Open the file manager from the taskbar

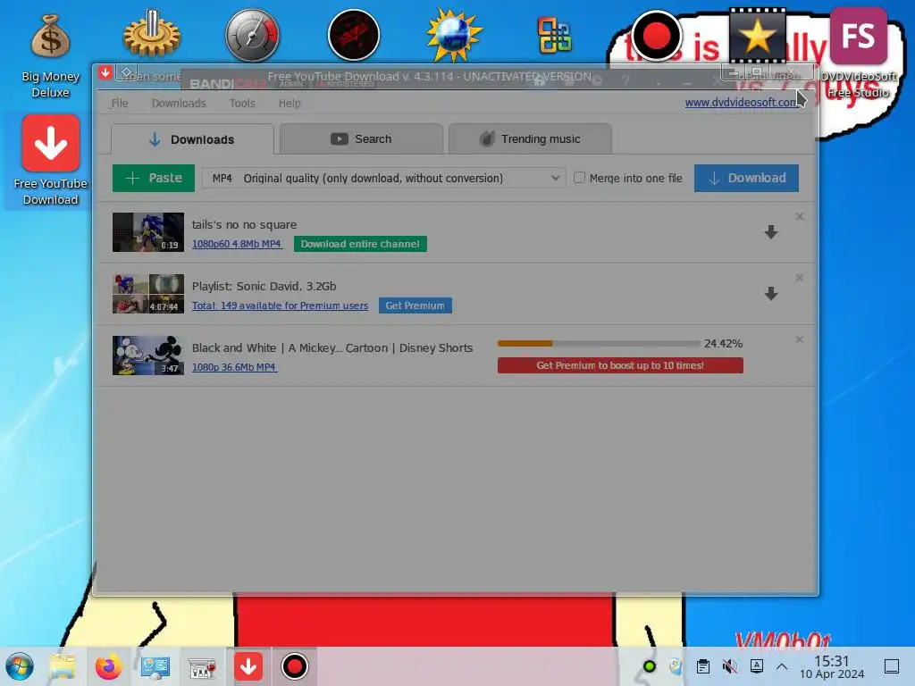62,666
